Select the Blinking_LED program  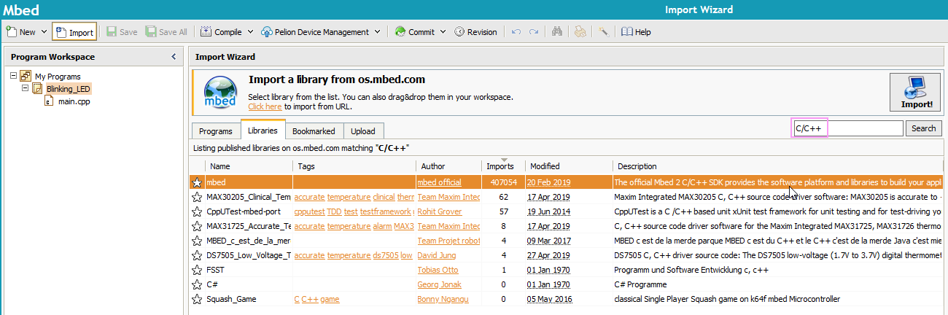tap(69, 89)
